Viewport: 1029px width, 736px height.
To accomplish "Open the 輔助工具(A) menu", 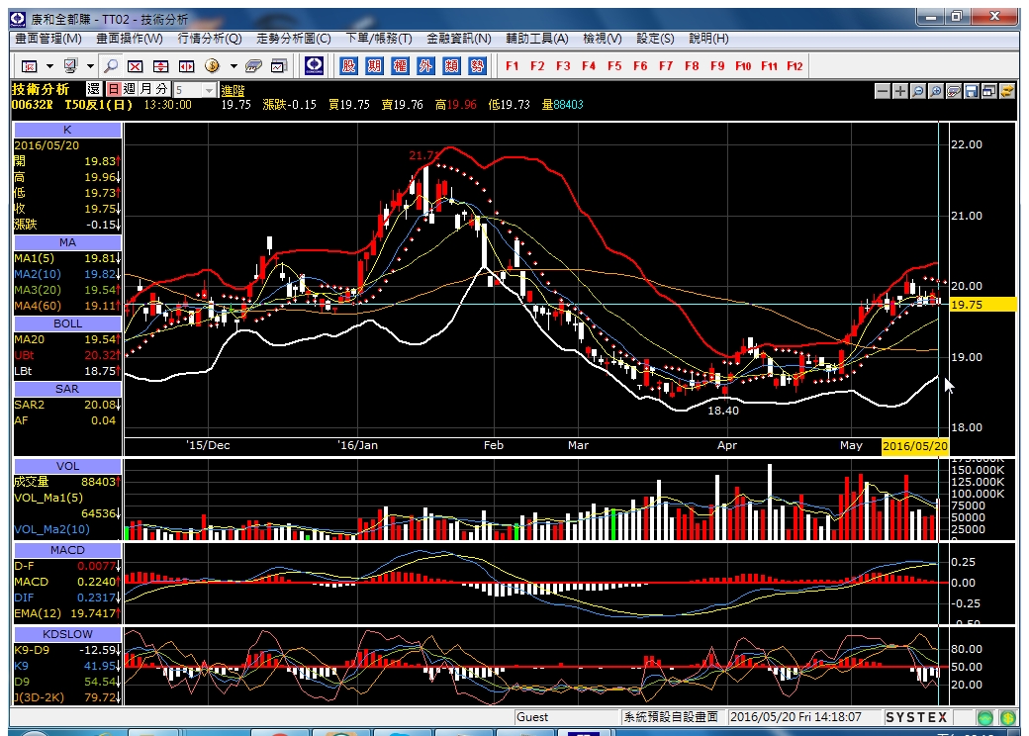I will coord(537,39).
